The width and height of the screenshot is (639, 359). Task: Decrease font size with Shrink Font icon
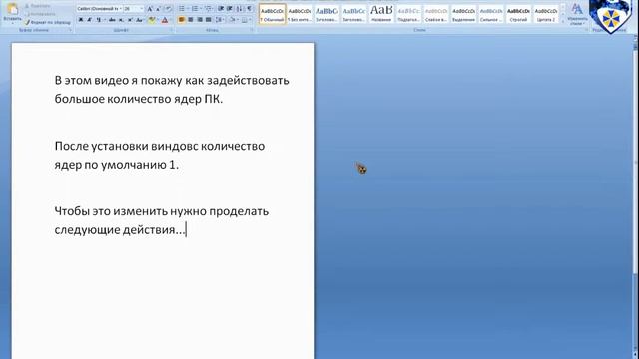[158, 9]
